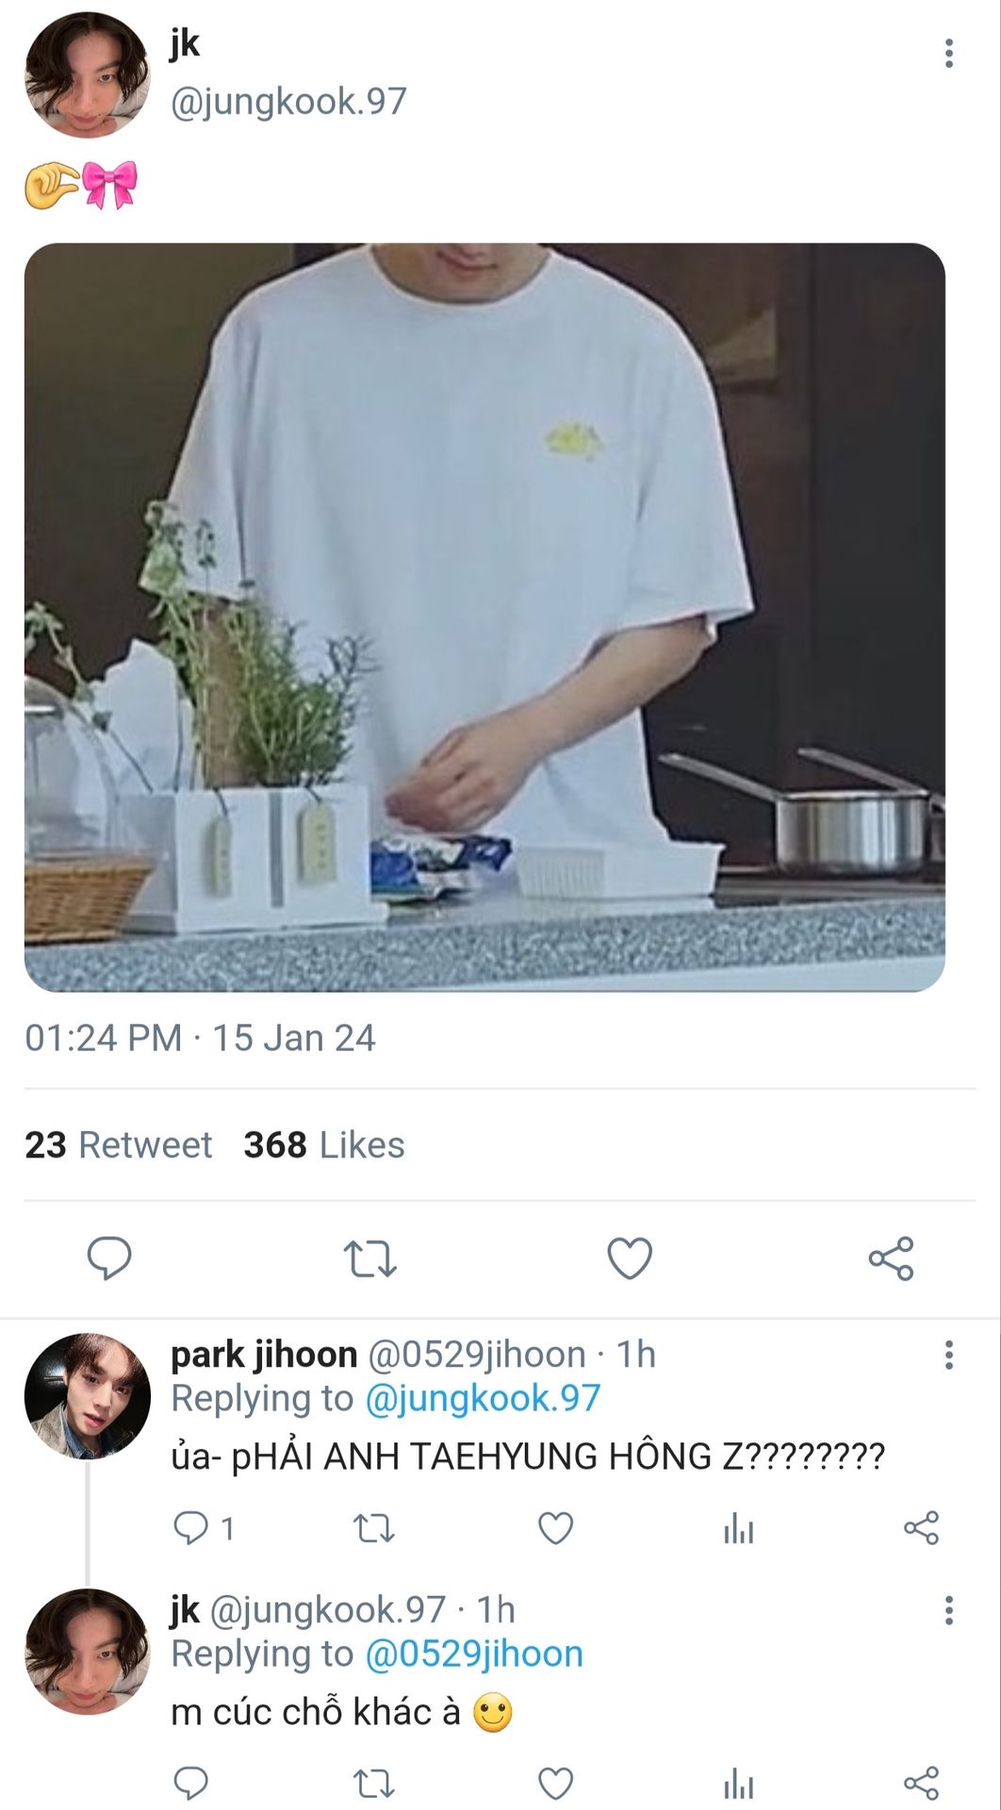Open the tweet's kitchen photo
Viewport: 1001px width, 1810px height.
[484, 617]
